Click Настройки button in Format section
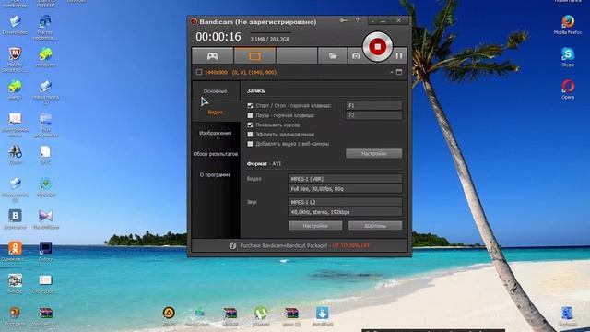Image resolution: width=590 pixels, height=332 pixels. tap(315, 225)
